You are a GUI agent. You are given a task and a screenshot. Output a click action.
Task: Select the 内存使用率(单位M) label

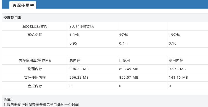pyautogui.click(x=35, y=60)
